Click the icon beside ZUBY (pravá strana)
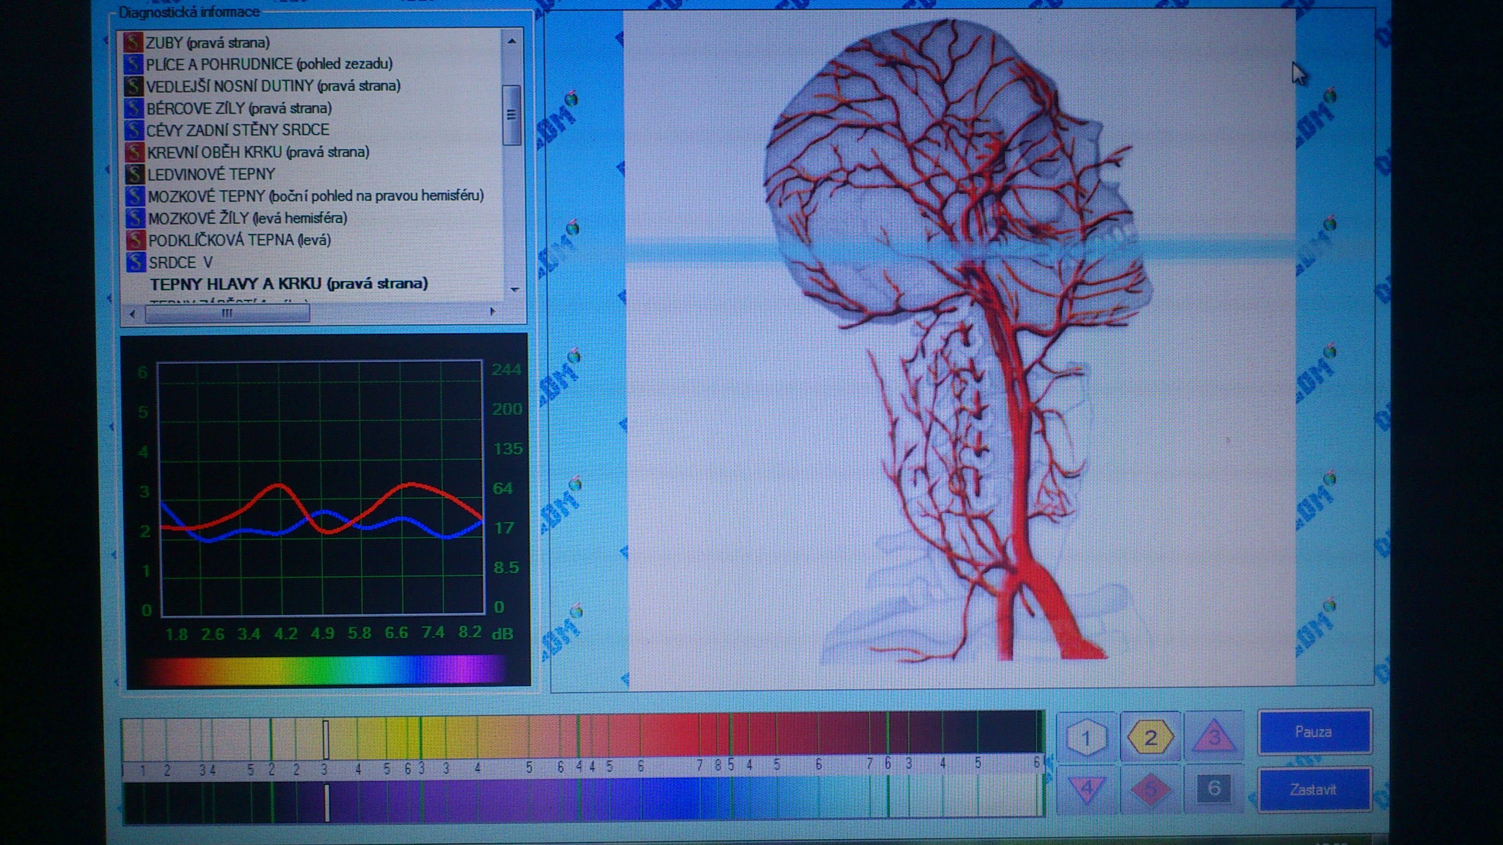Viewport: 1503px width, 845px height. click(x=134, y=42)
